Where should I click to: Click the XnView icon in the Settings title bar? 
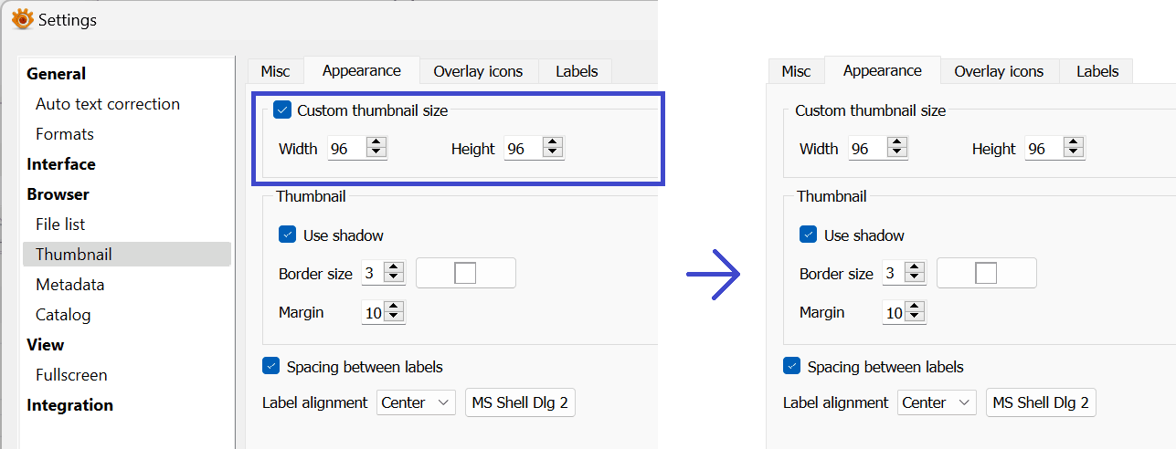click(x=23, y=19)
